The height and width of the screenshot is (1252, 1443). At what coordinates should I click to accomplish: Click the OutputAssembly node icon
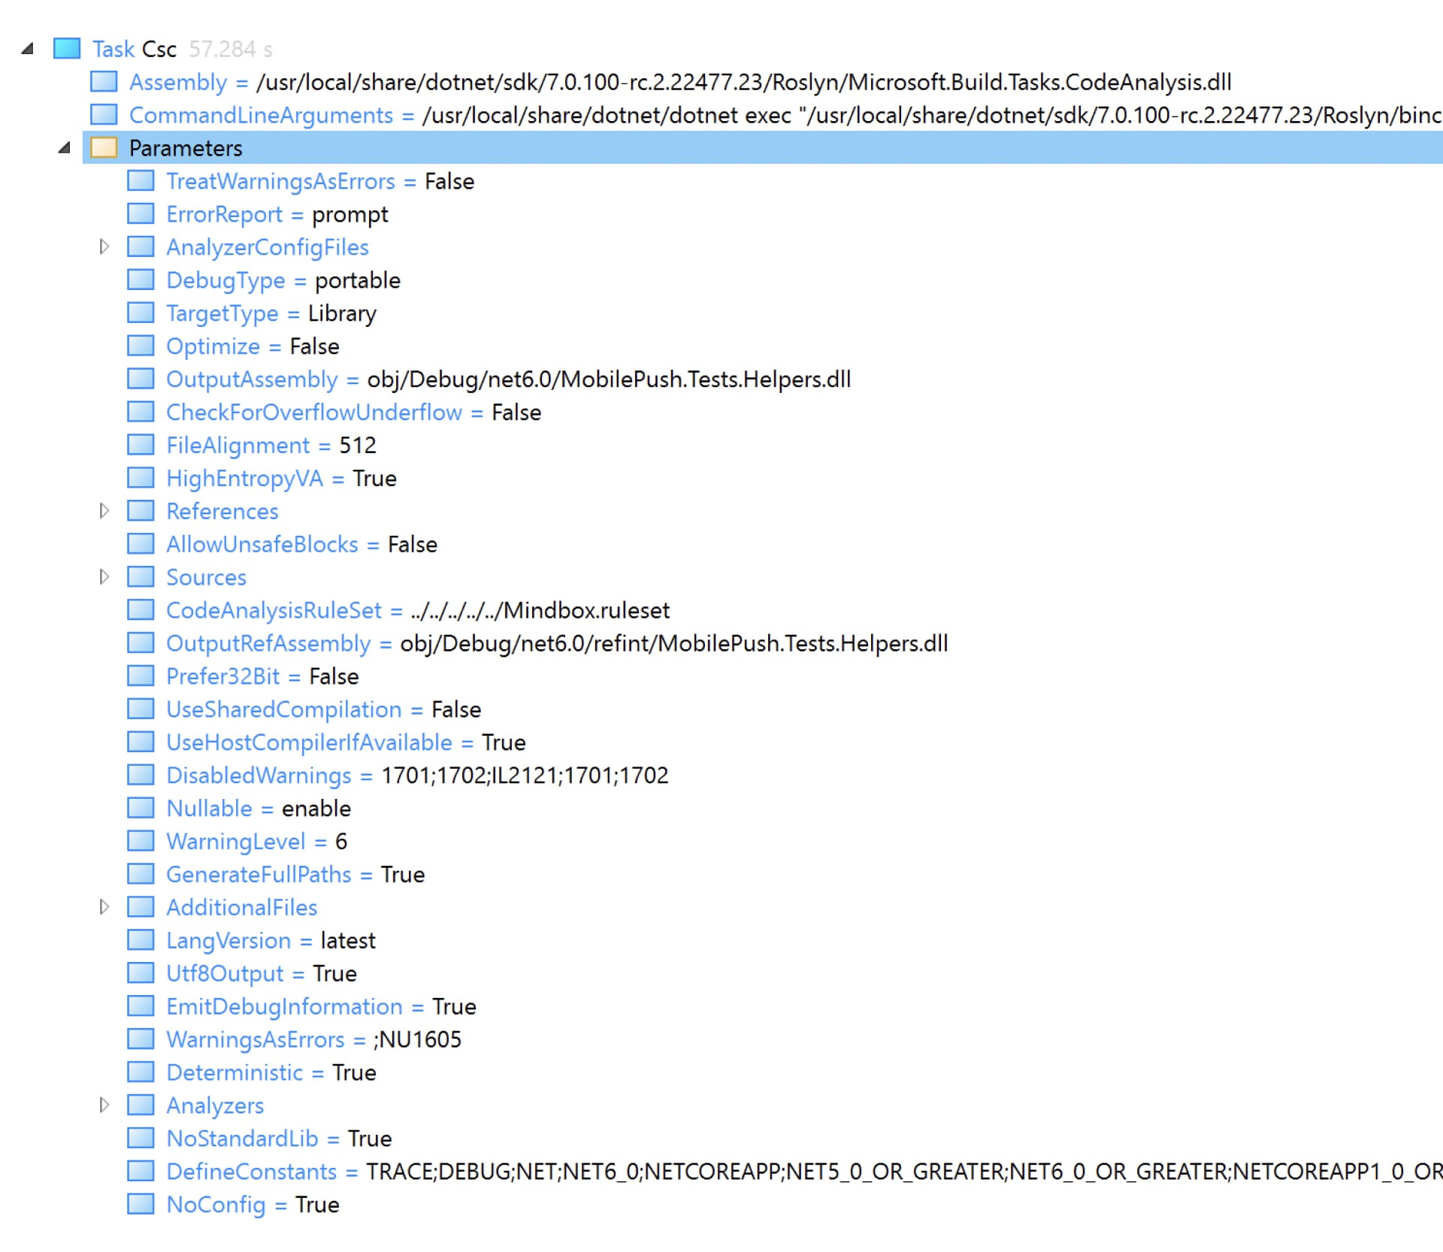pos(140,379)
